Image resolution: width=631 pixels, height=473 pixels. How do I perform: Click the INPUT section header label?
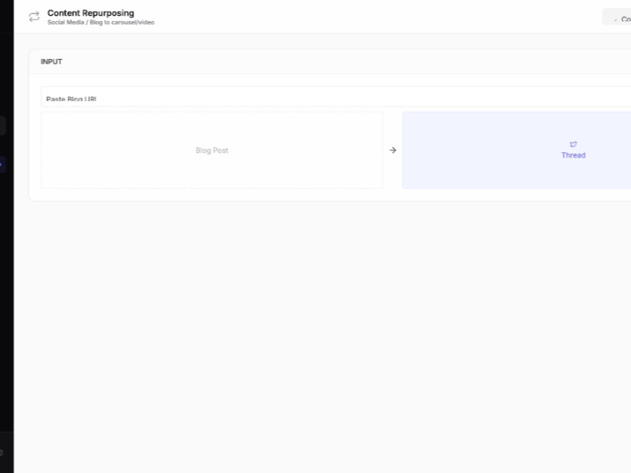52,61
